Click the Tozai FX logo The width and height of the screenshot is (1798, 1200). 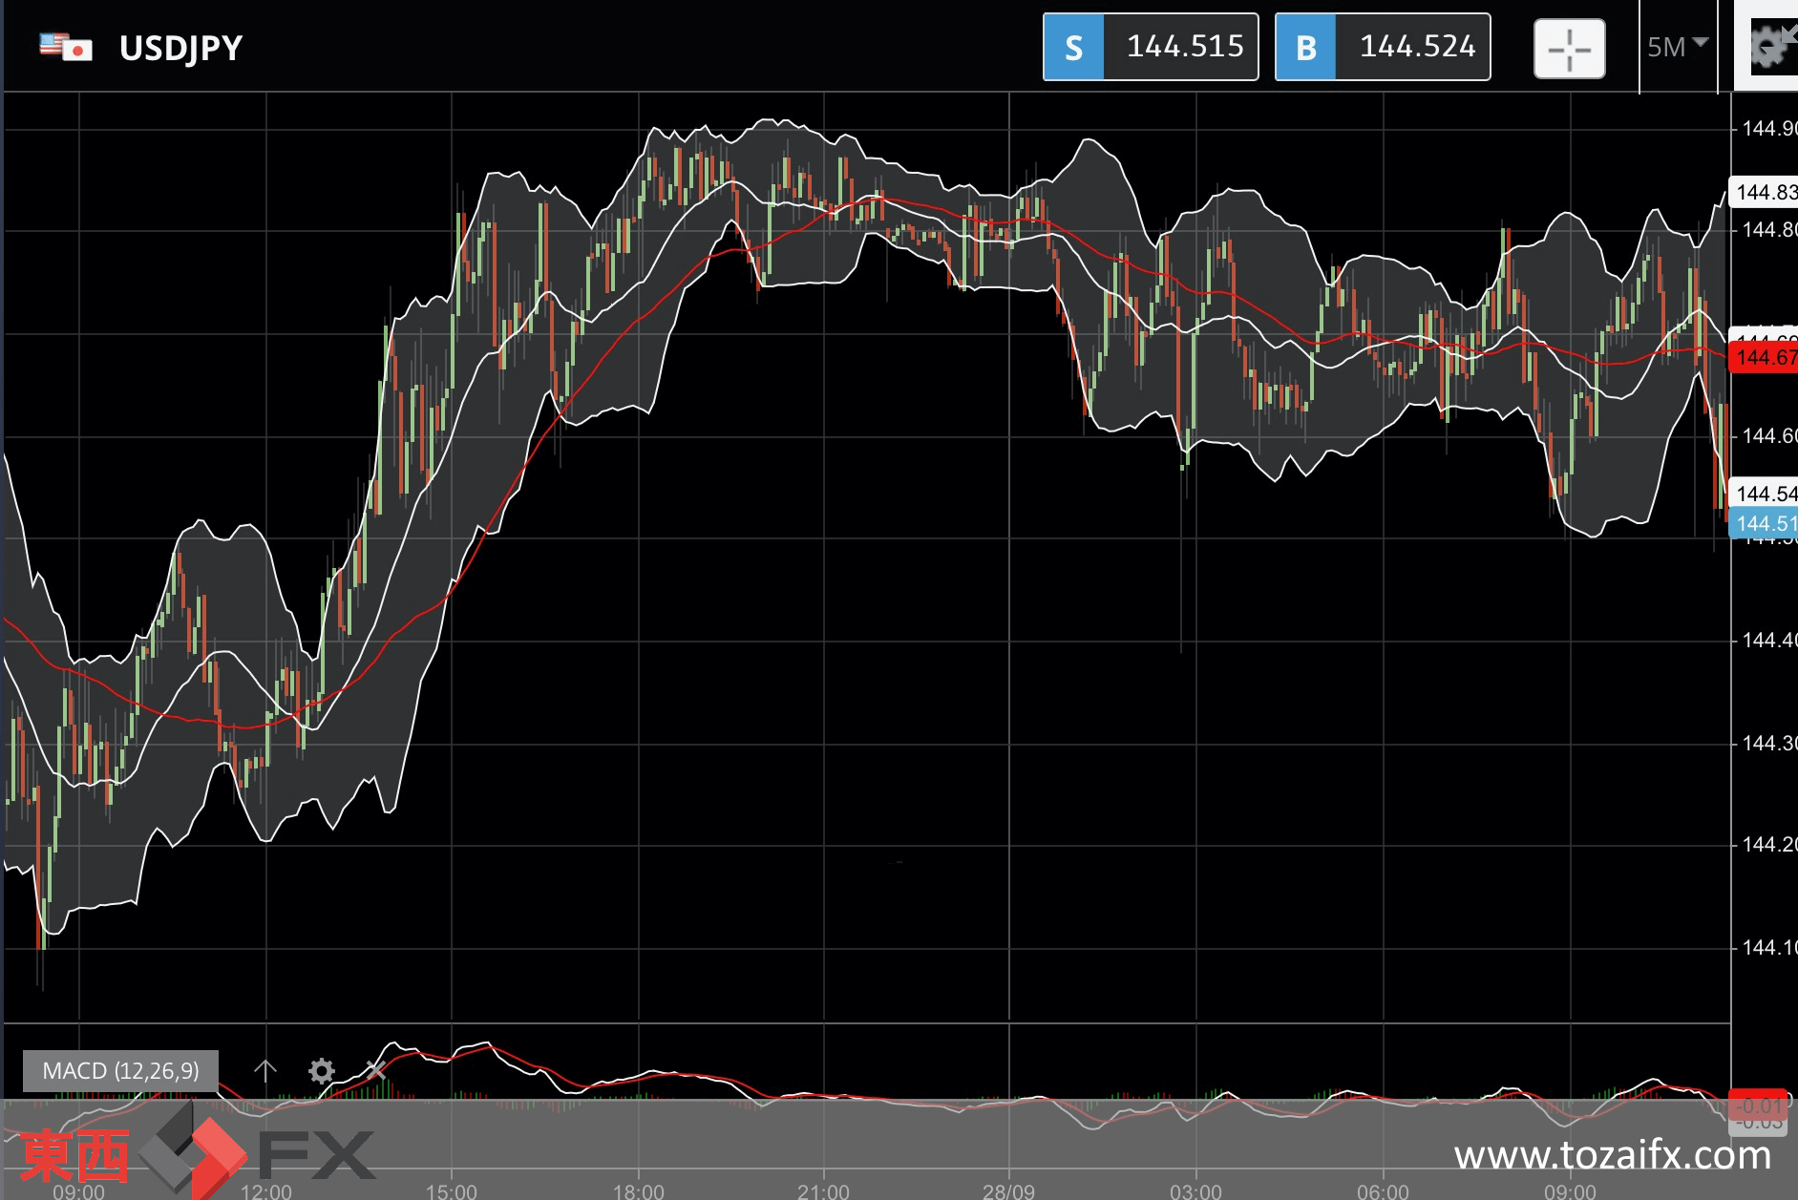pyautogui.click(x=196, y=1153)
